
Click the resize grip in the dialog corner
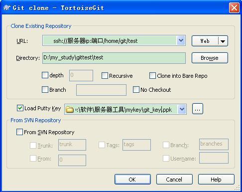coord(237,188)
